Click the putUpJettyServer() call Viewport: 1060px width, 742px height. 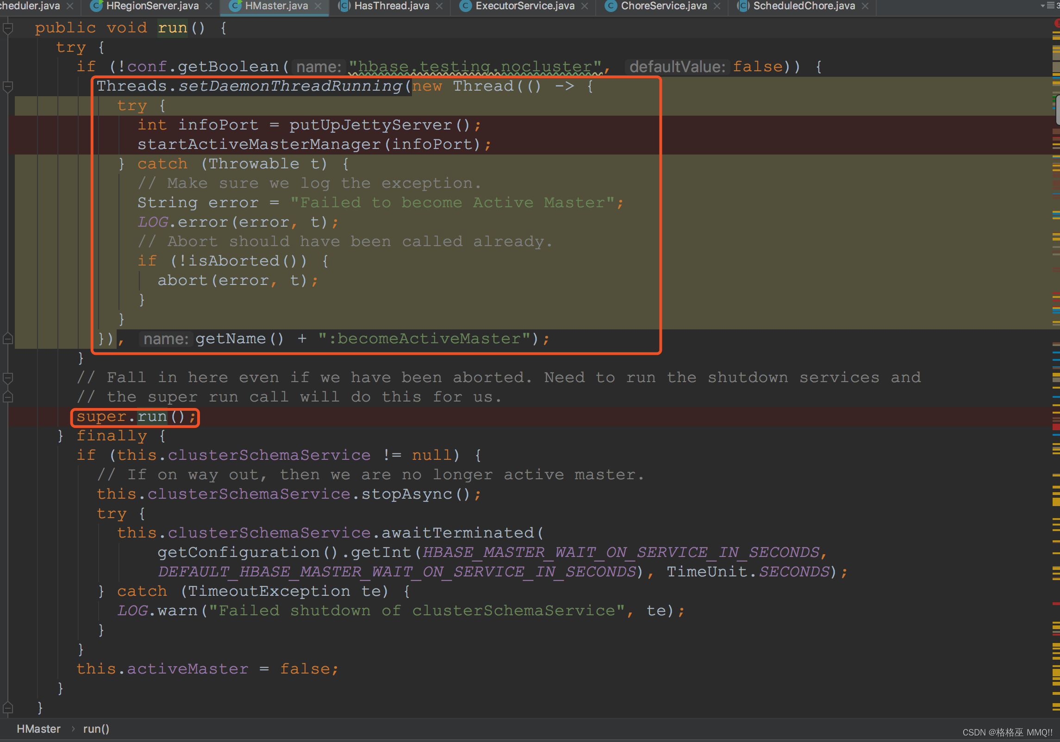tap(380, 125)
